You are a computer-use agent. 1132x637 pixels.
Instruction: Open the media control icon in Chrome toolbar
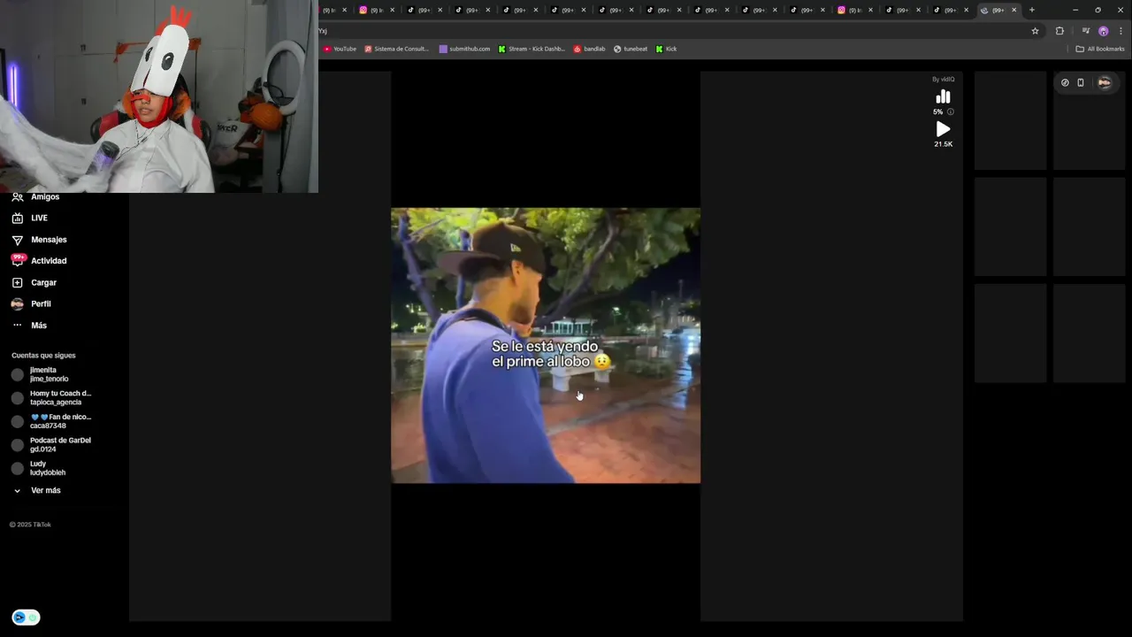1086,31
